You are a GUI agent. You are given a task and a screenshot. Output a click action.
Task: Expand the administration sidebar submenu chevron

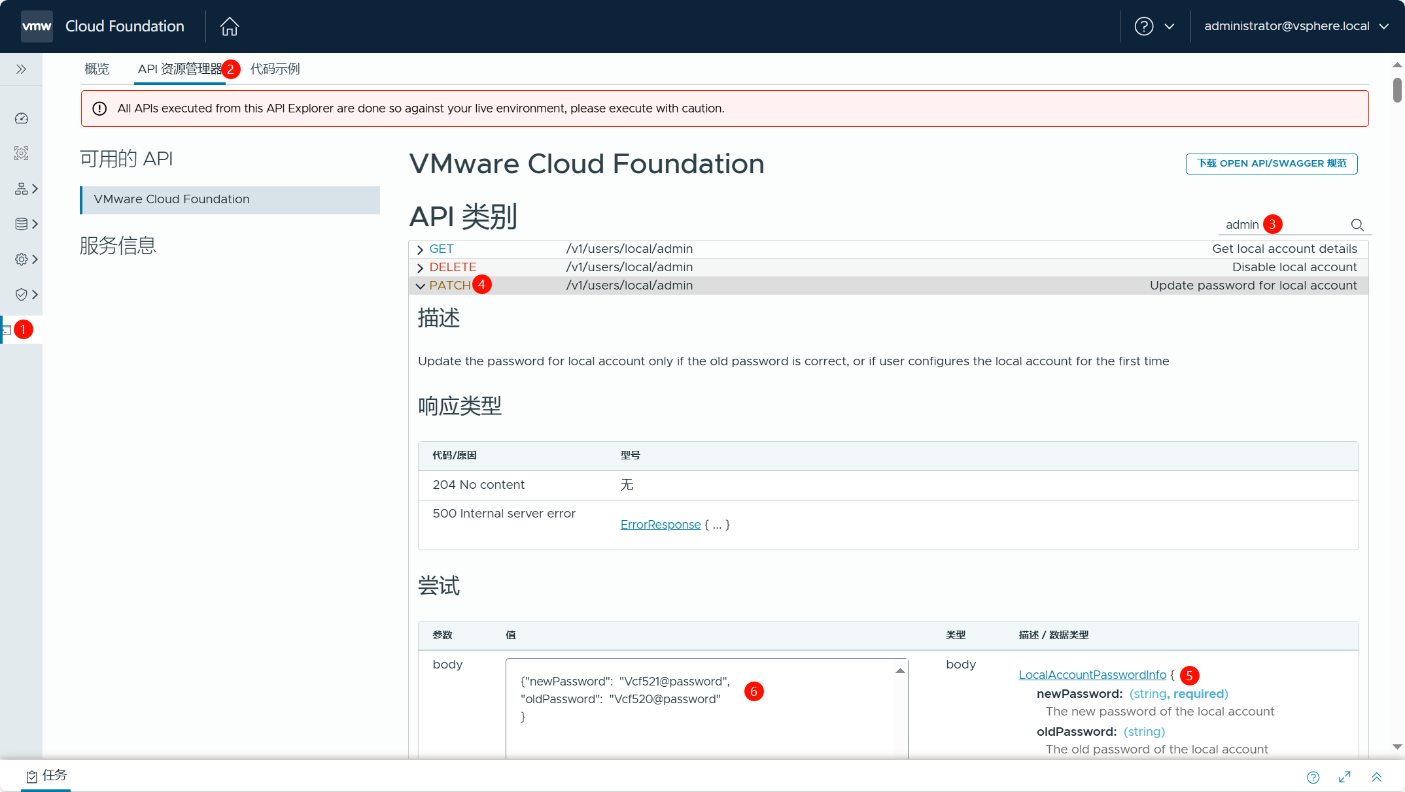[x=35, y=259]
